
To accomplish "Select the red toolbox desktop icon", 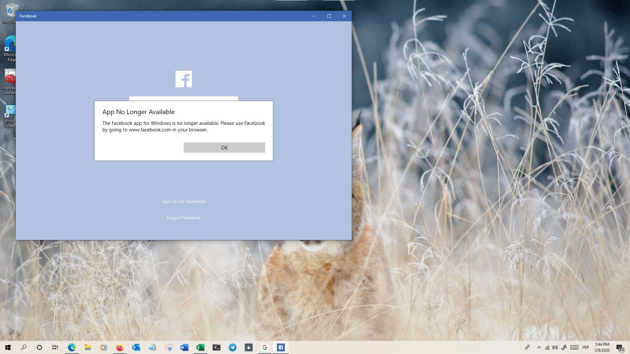I will pyautogui.click(x=9, y=81).
